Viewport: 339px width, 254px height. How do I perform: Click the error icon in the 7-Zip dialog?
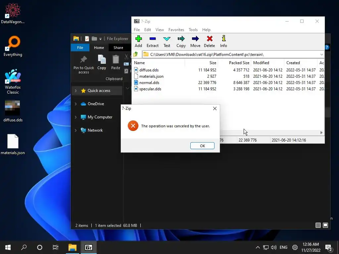click(133, 126)
